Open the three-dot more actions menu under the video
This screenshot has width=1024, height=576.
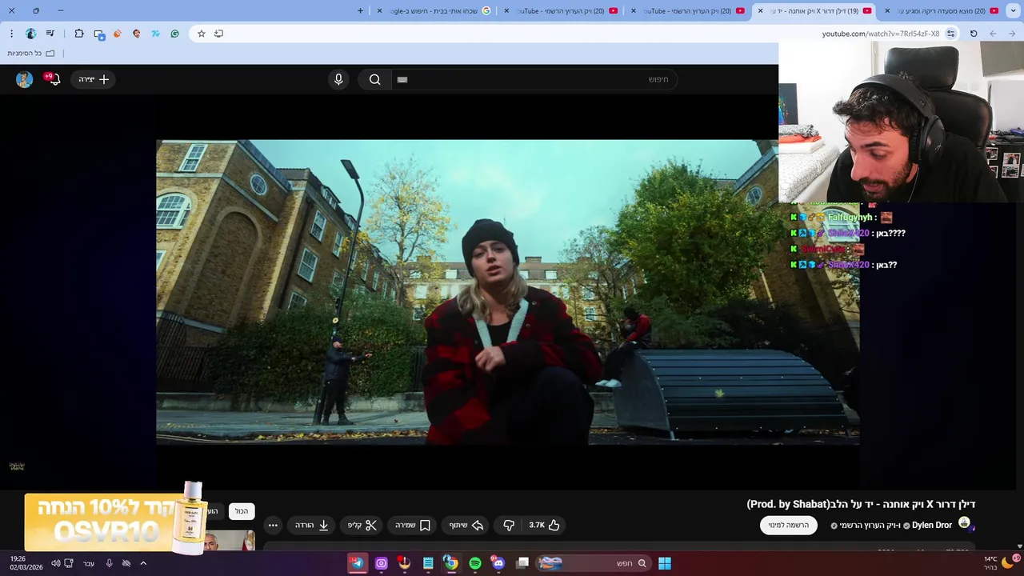click(273, 525)
